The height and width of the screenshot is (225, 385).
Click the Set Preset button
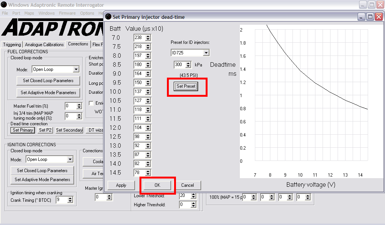[x=186, y=86]
